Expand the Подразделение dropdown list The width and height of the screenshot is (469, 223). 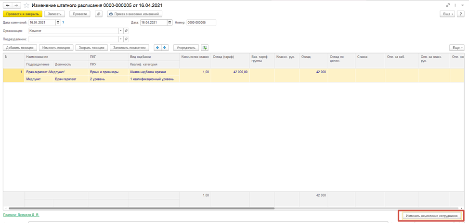click(121, 39)
